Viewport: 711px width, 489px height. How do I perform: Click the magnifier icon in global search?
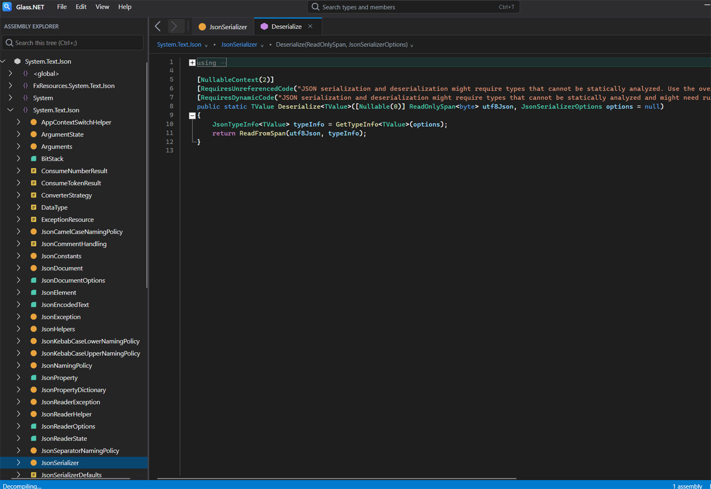[x=315, y=7]
